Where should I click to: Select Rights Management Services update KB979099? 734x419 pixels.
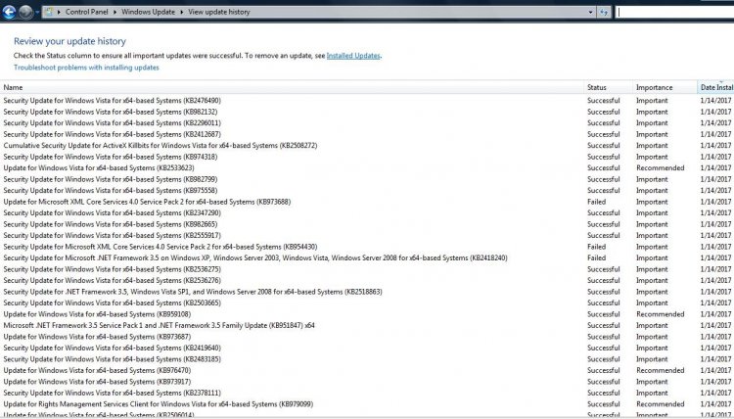pos(367,403)
